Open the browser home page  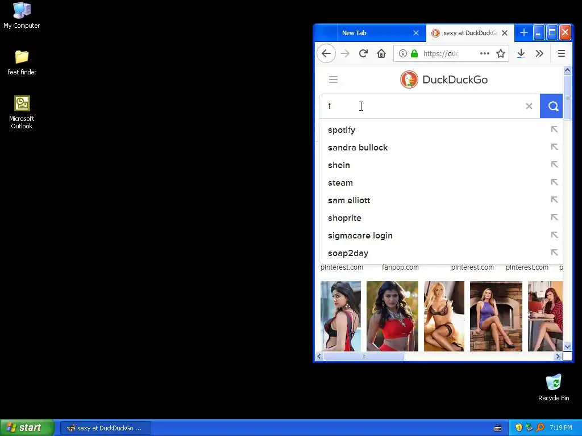pyautogui.click(x=381, y=53)
